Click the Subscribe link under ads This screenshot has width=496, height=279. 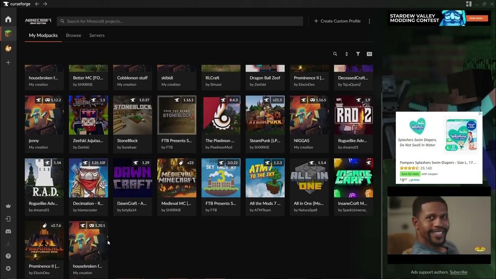[458, 272]
